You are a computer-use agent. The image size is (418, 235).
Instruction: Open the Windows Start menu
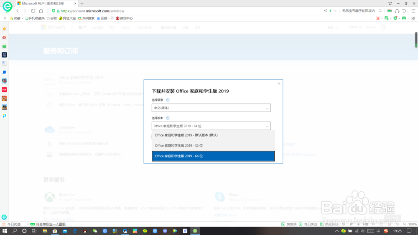(x=5, y=231)
